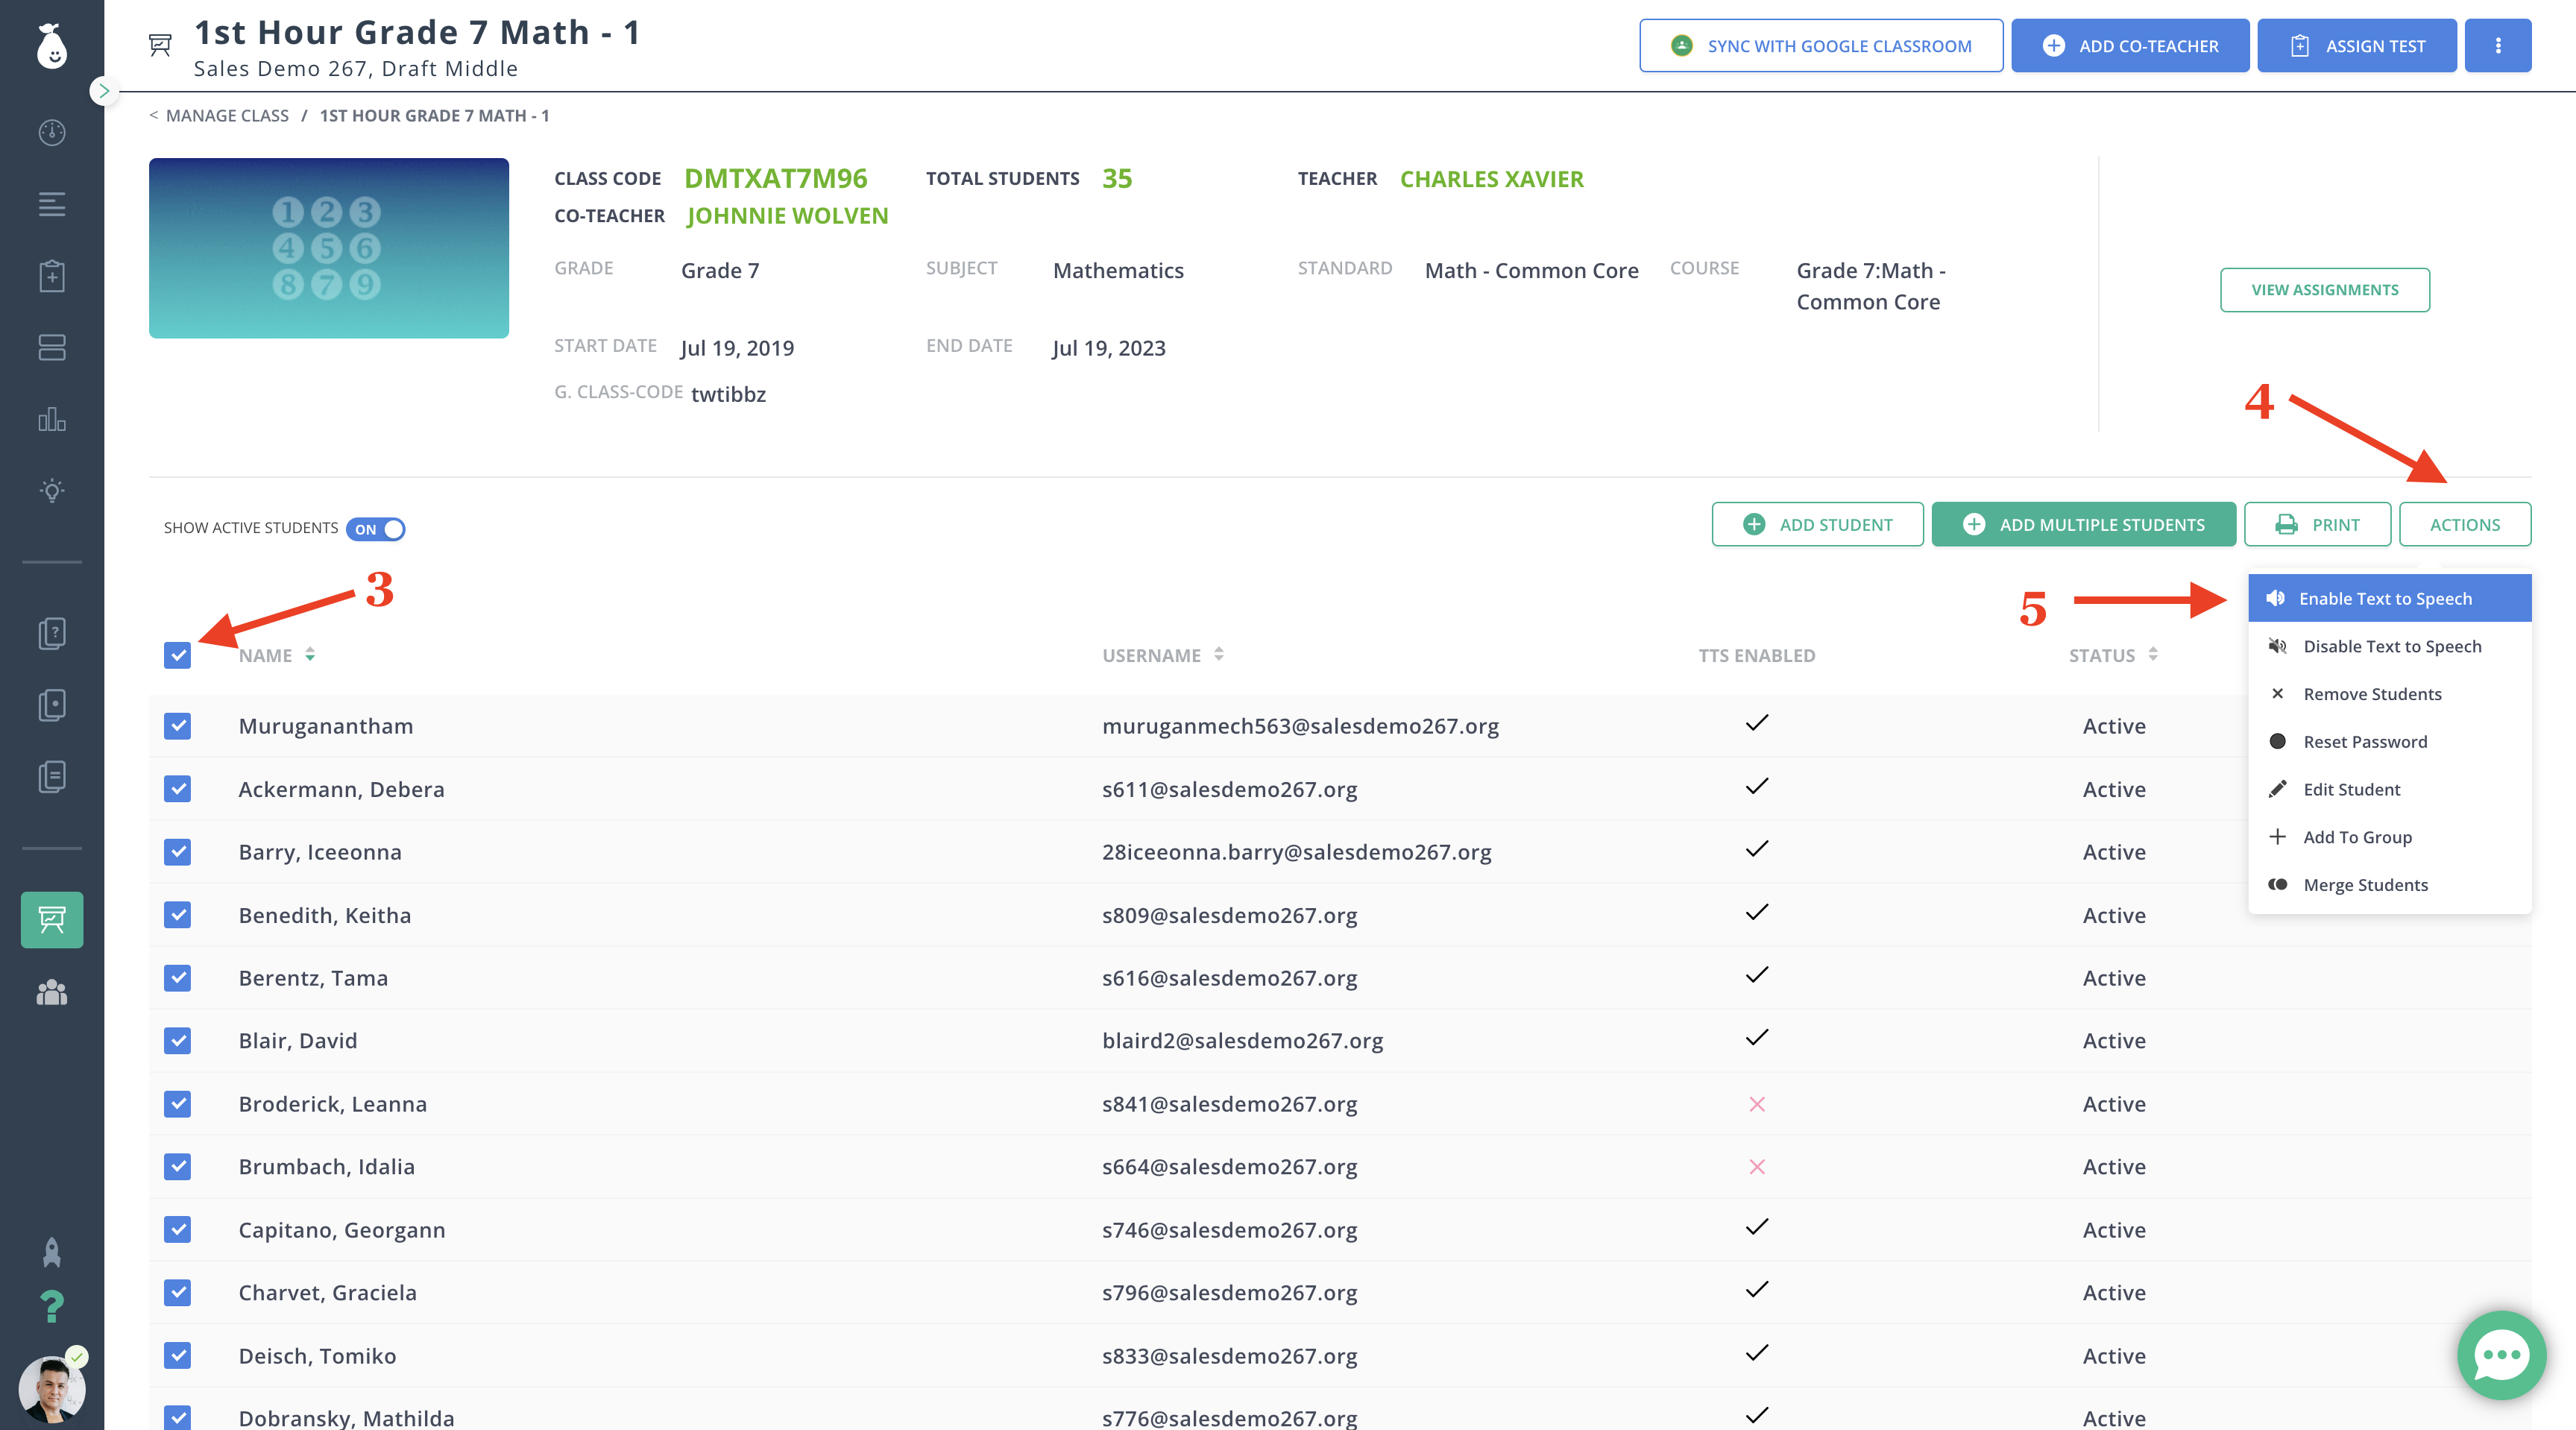Image resolution: width=2576 pixels, height=1430 pixels.
Task: Click the green help question mark
Action: (x=52, y=1306)
